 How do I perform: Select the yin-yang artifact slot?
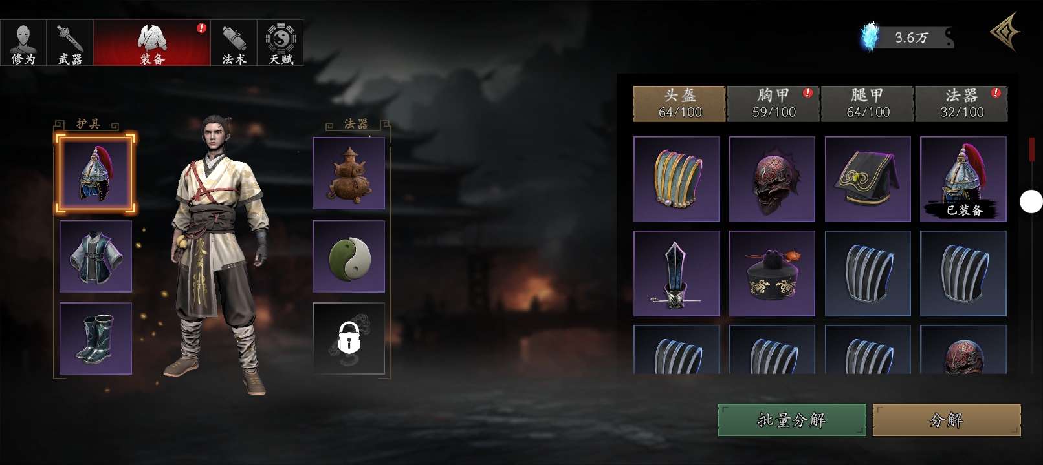[349, 256]
